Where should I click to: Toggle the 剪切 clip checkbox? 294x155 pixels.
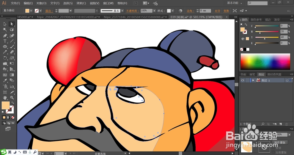click(273, 148)
